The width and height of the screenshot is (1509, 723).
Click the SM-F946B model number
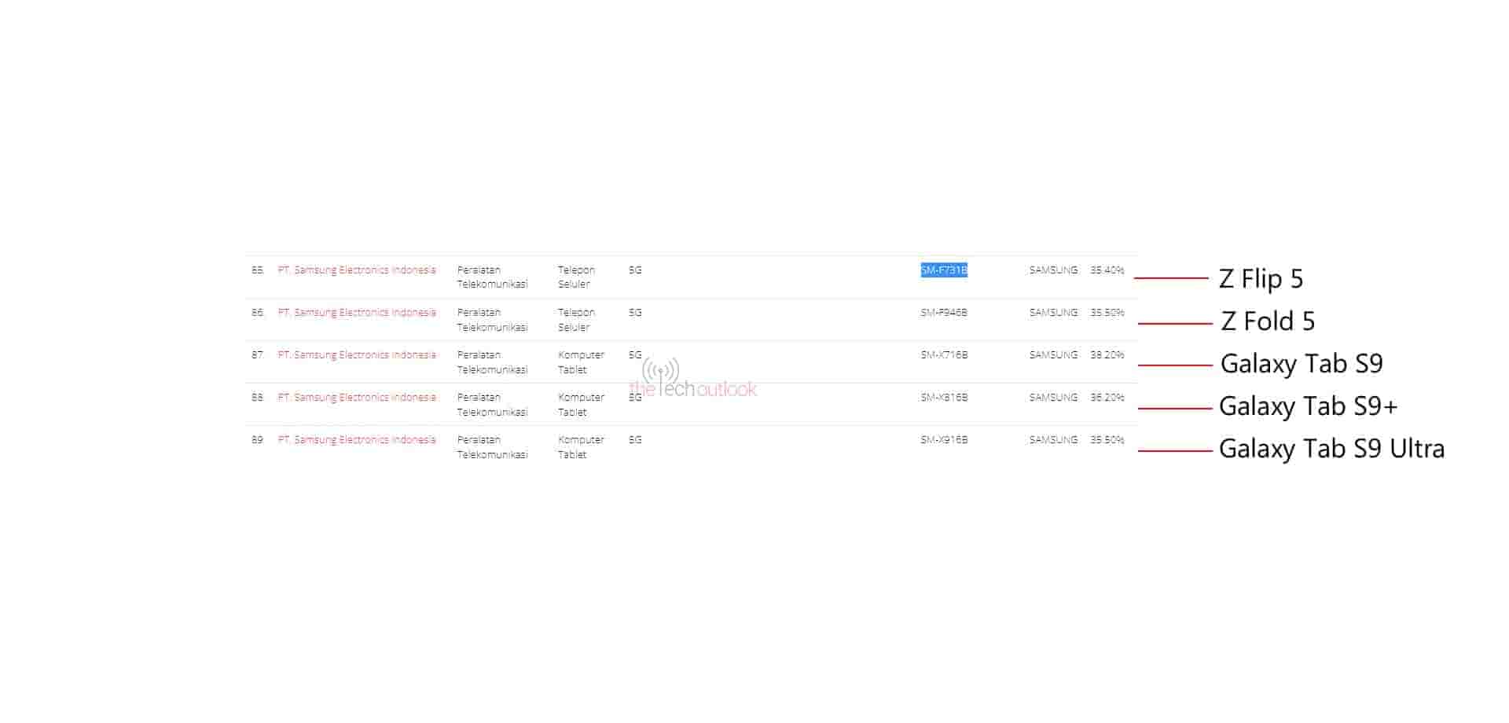tap(944, 313)
